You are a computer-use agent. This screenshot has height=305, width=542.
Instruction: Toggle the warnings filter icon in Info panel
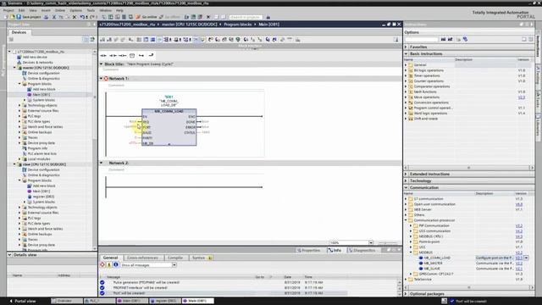tap(109, 265)
